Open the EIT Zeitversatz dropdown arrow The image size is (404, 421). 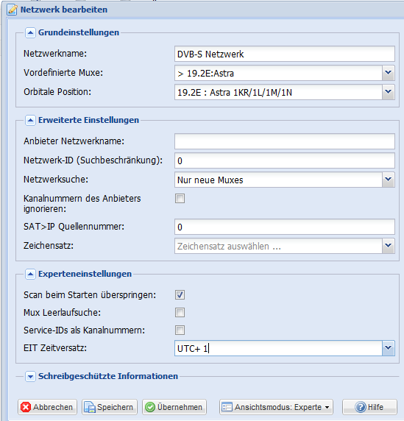click(388, 348)
